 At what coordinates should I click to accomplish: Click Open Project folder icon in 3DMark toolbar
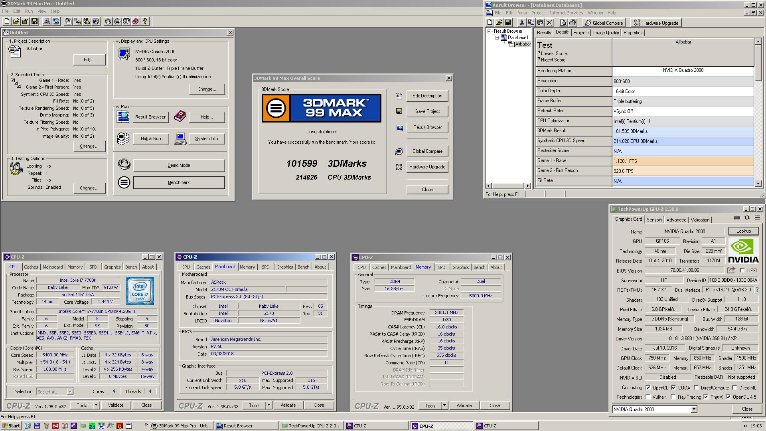(16, 22)
